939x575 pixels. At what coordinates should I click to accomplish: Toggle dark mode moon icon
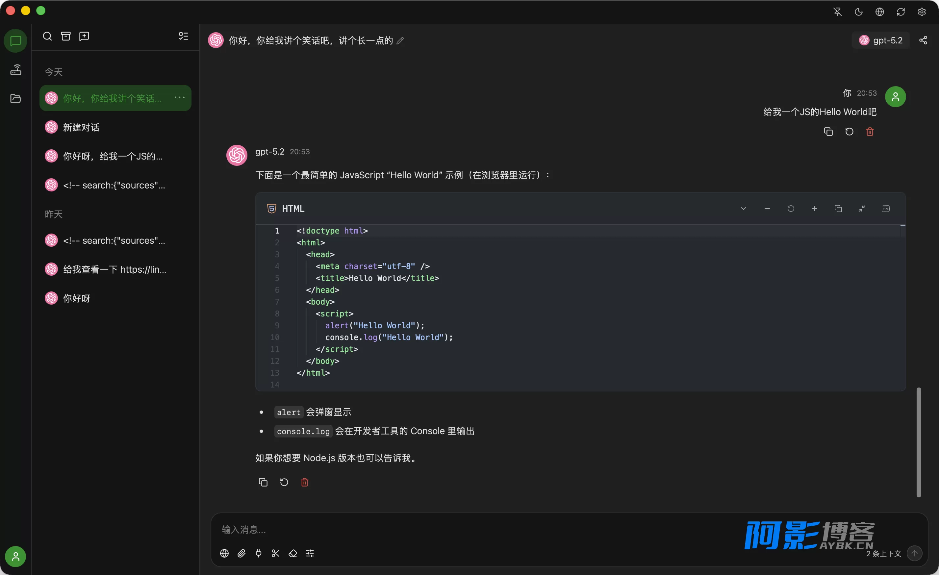[859, 12]
